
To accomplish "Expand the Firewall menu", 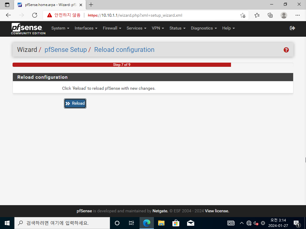I will 112,28.
